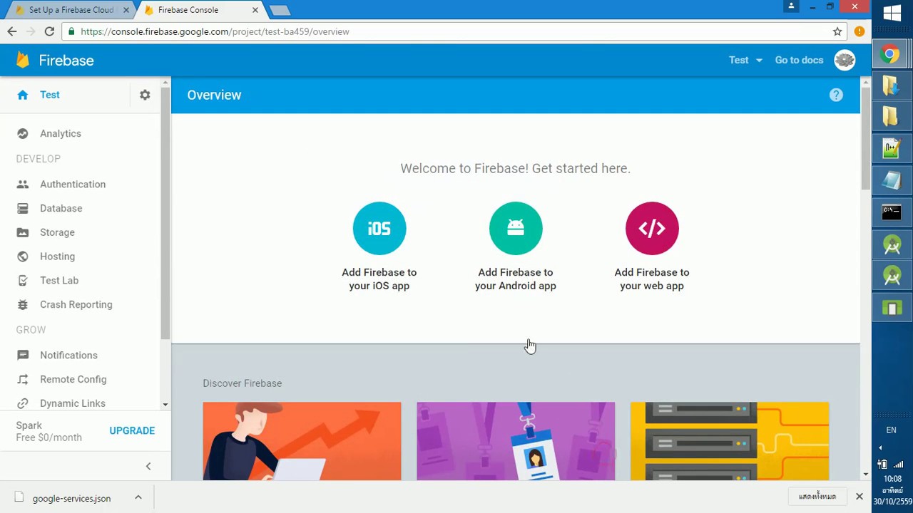The width and height of the screenshot is (913, 513).
Task: Open the Test project dropdown
Action: pyautogui.click(x=745, y=60)
